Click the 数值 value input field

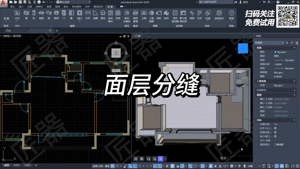tap(239, 158)
